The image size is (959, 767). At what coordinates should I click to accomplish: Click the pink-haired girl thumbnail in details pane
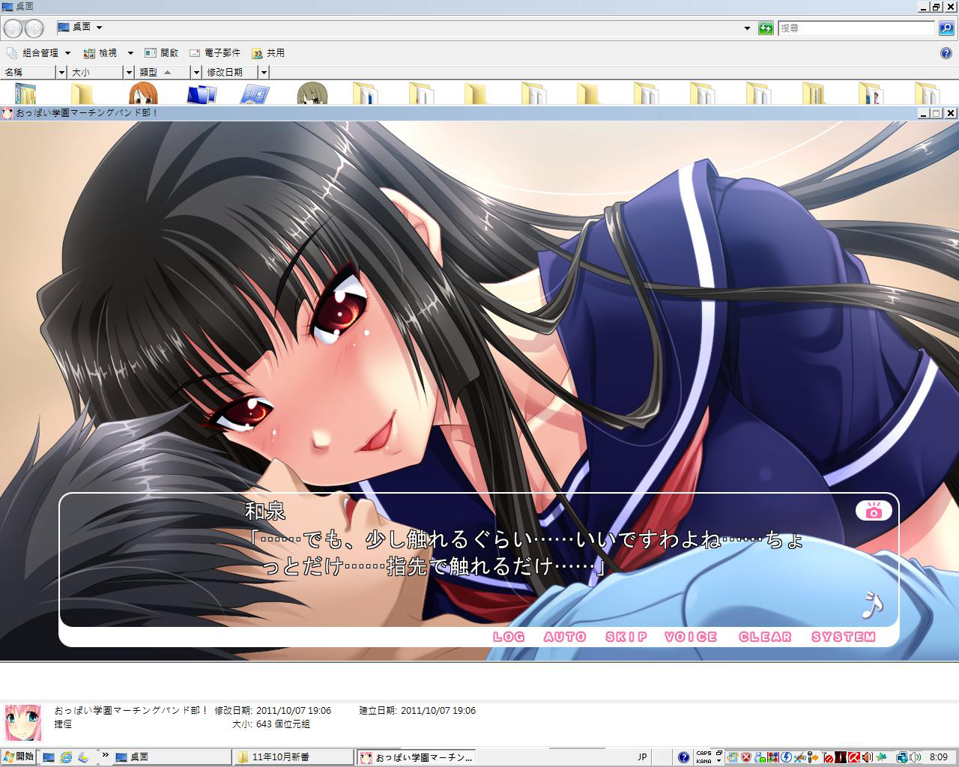pos(23,722)
